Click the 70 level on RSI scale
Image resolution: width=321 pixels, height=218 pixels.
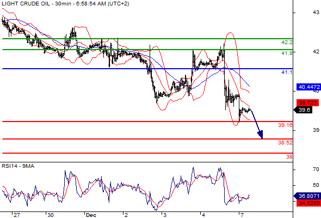(x=316, y=169)
